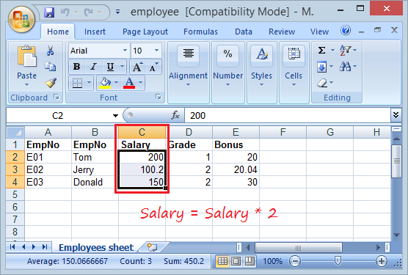This screenshot has height=275, width=408.
Task: Open the Formulas ribbon tab
Action: pyautogui.click(x=200, y=32)
